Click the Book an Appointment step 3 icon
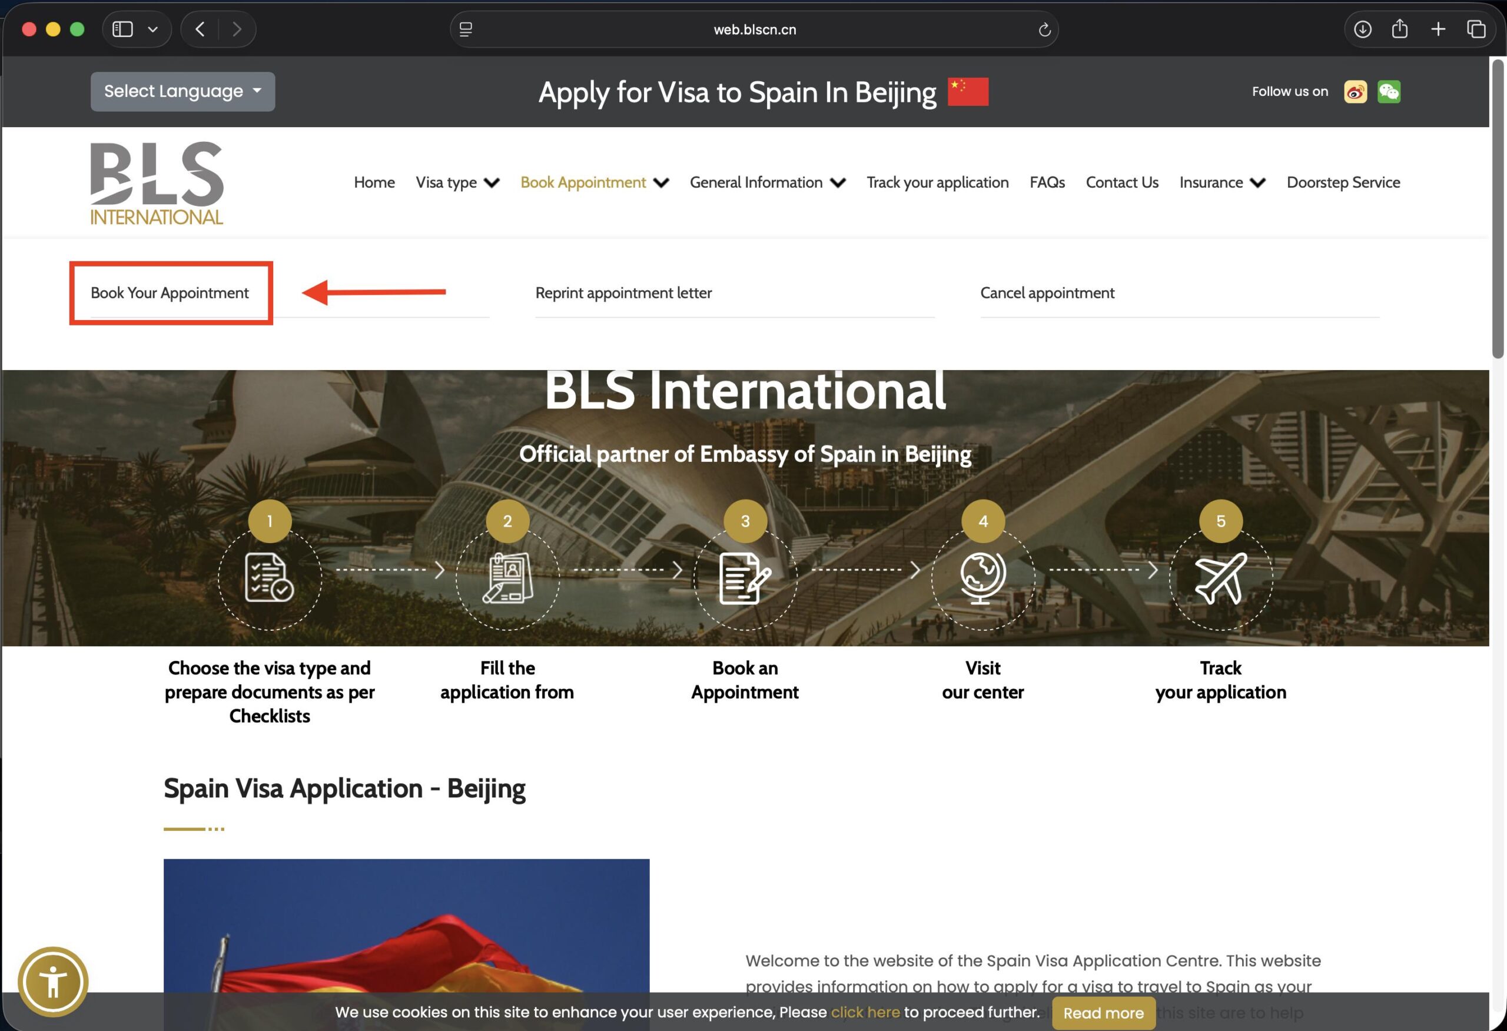The width and height of the screenshot is (1507, 1031). [745, 578]
